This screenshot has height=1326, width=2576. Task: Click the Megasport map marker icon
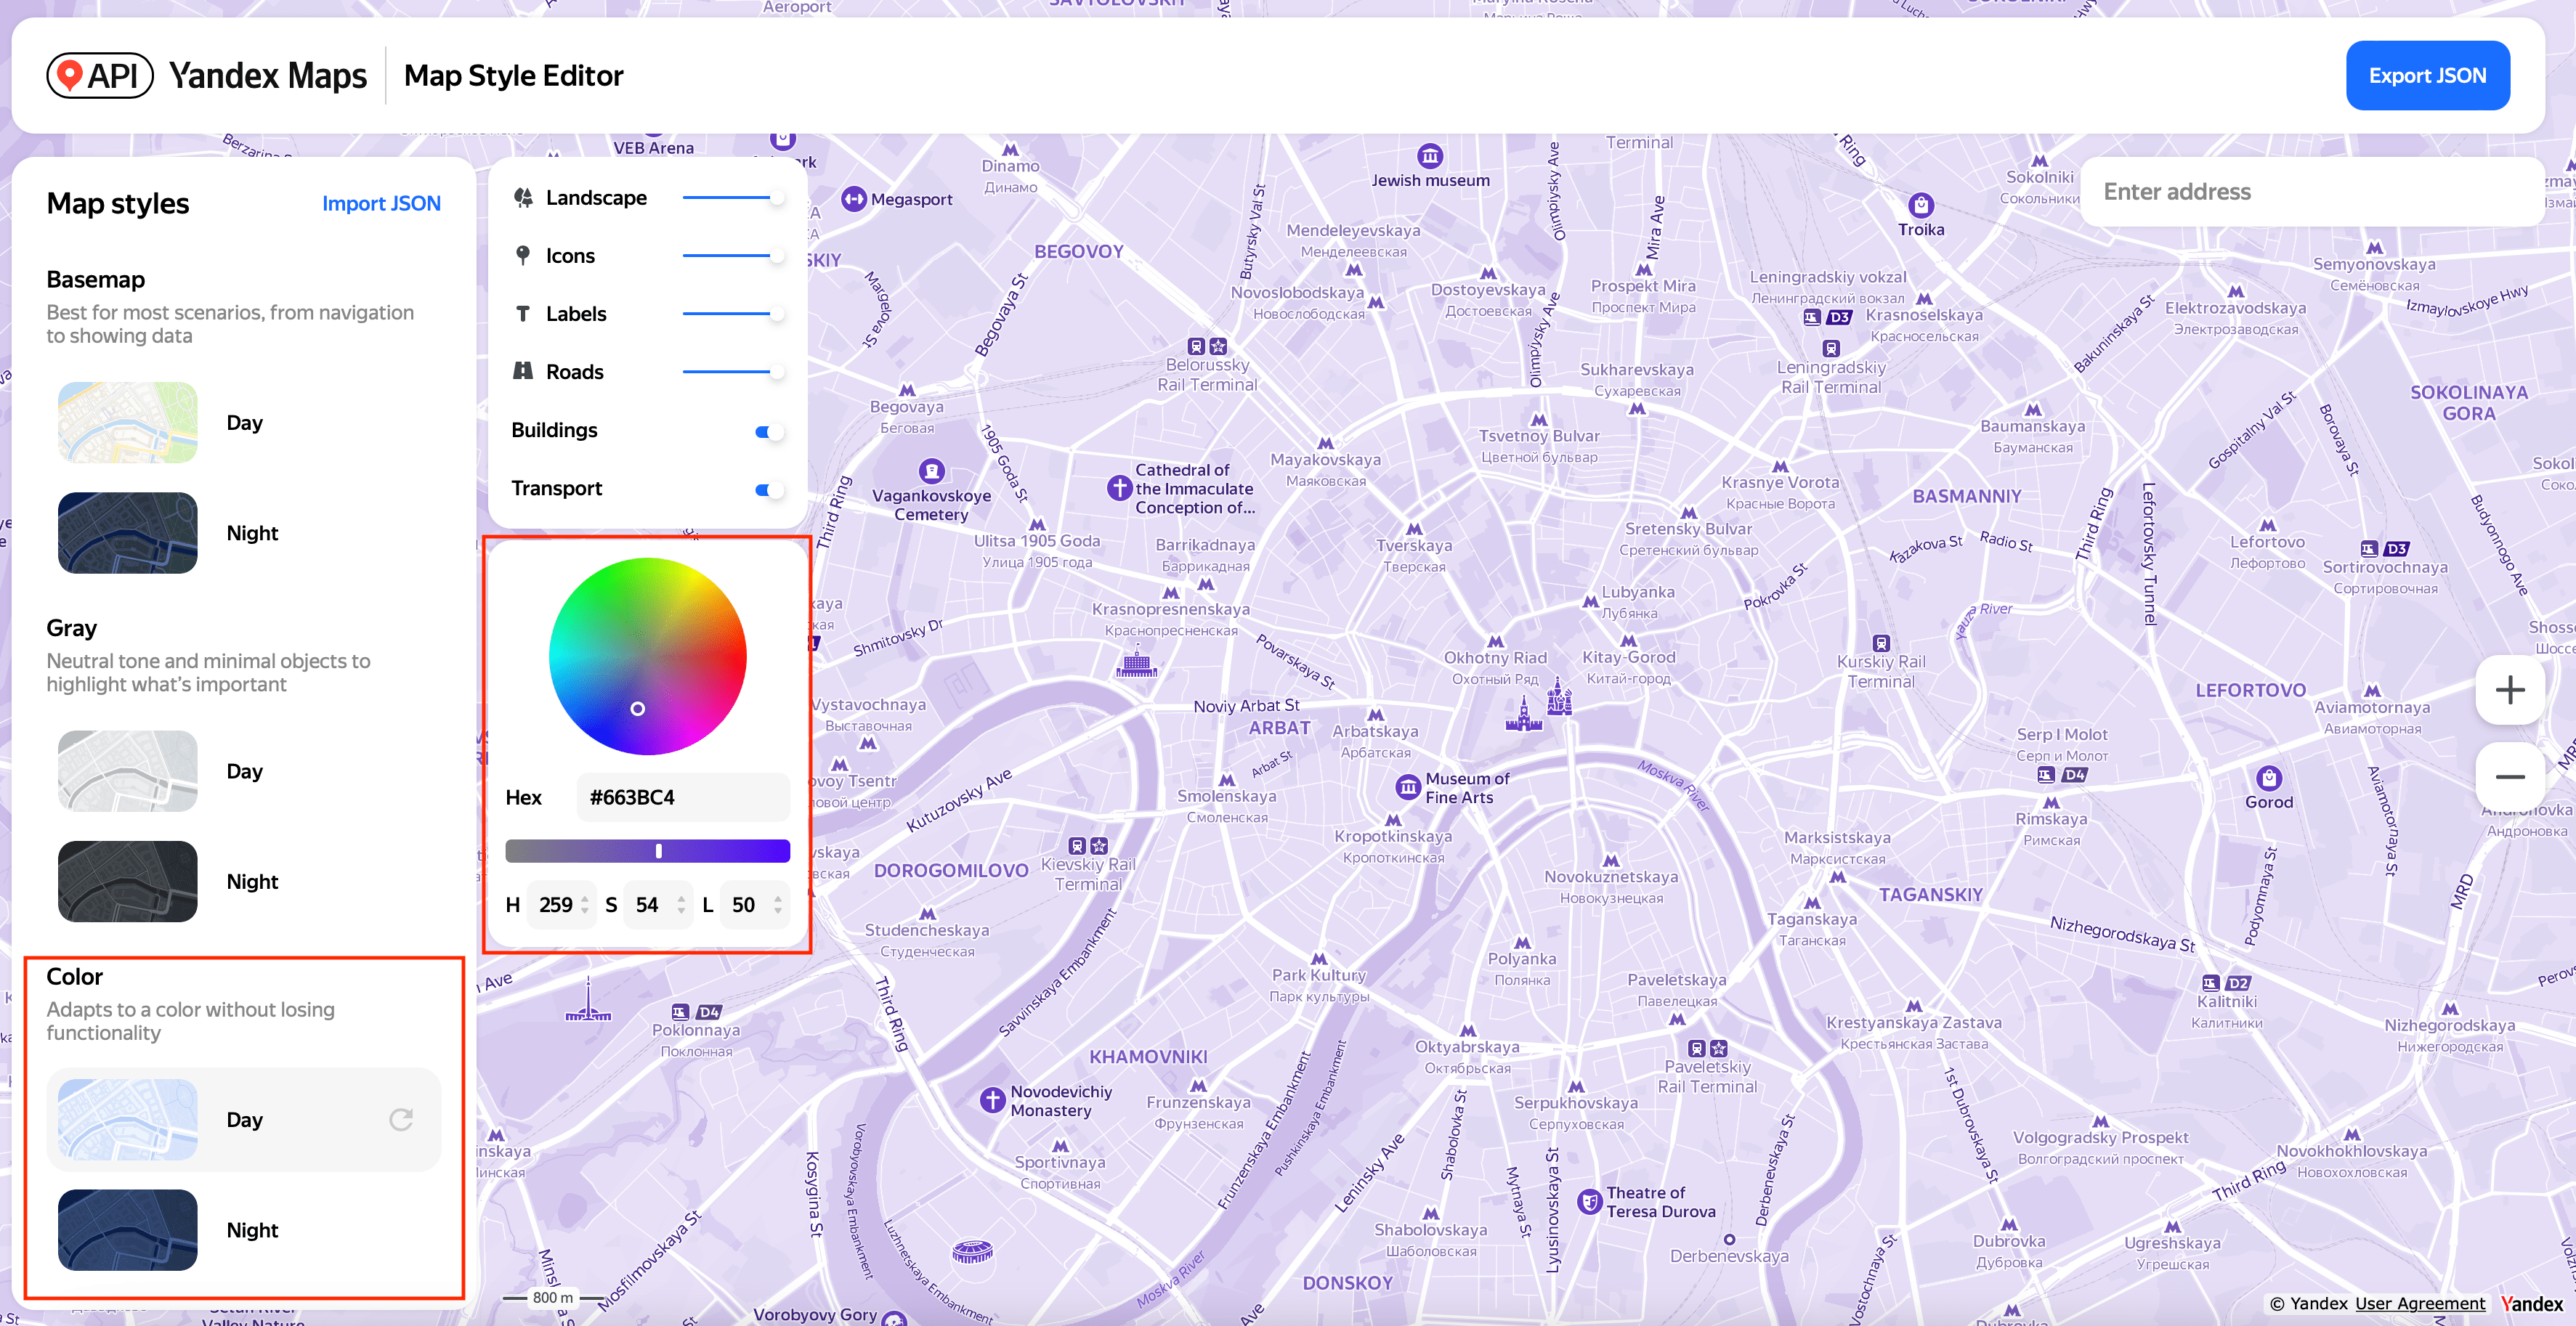(853, 199)
